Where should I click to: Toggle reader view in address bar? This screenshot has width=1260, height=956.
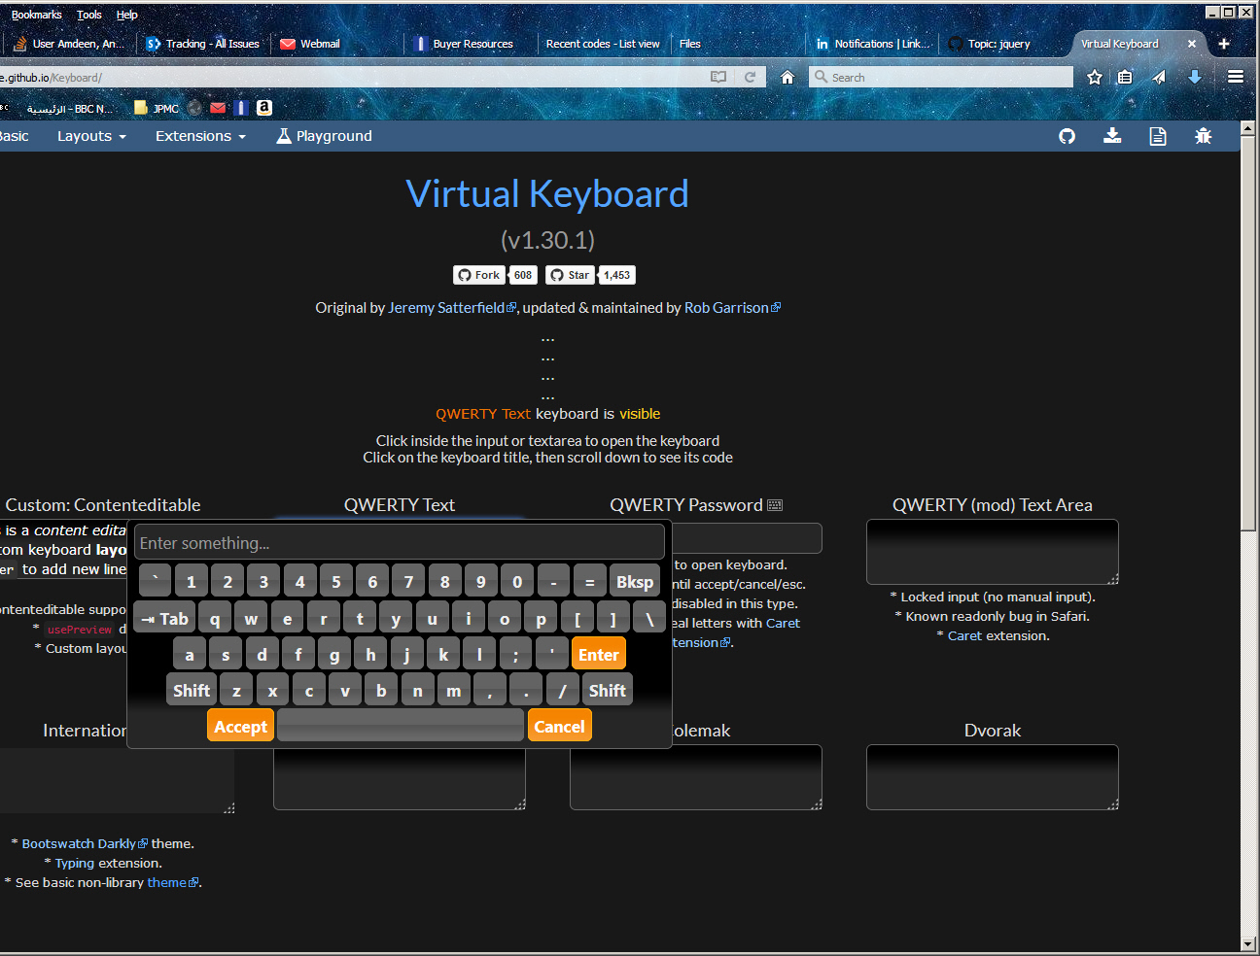point(718,78)
